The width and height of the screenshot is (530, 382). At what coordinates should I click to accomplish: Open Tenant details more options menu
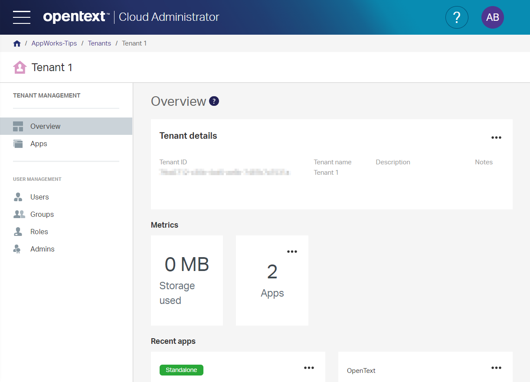(496, 137)
